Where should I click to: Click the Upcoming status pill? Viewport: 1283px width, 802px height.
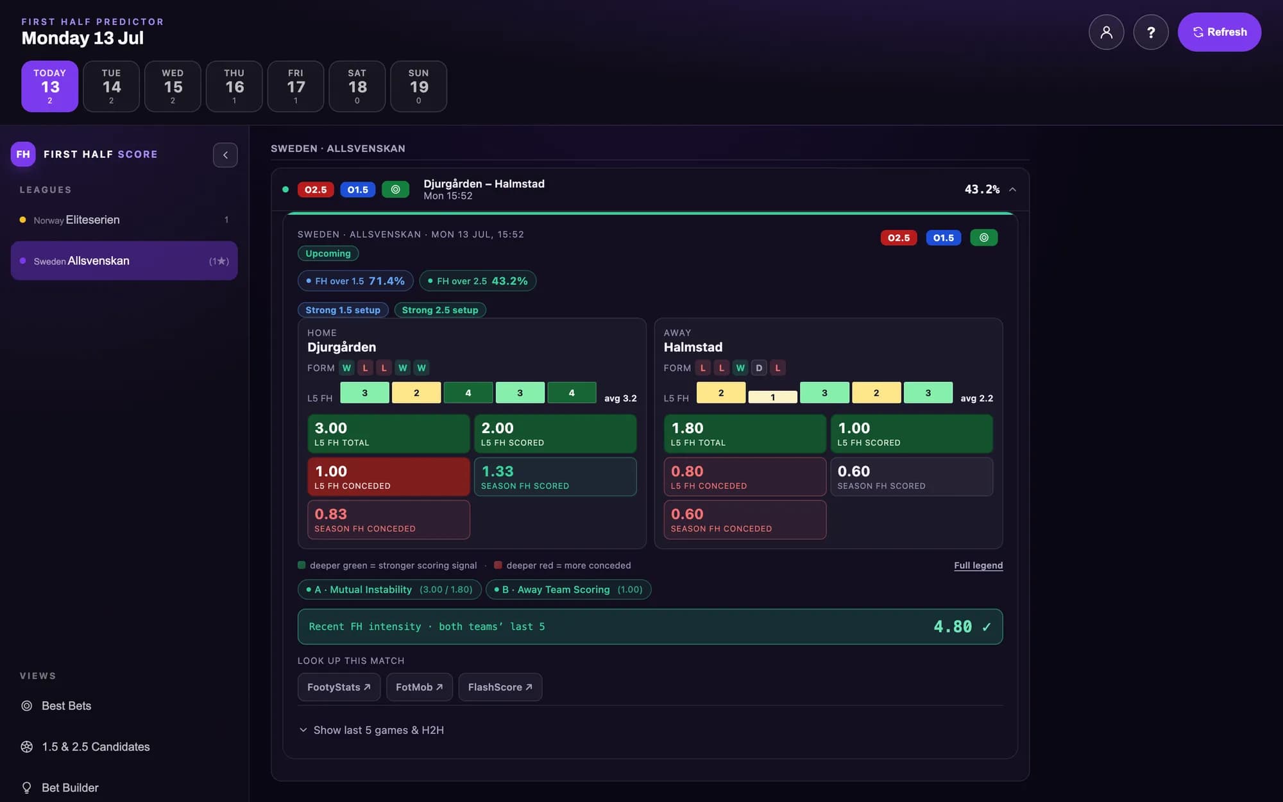click(328, 253)
